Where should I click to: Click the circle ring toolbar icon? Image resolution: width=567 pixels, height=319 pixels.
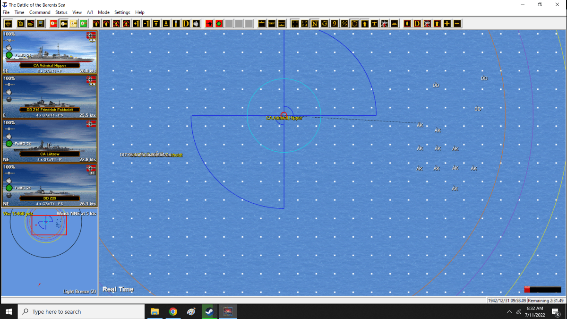click(x=354, y=24)
